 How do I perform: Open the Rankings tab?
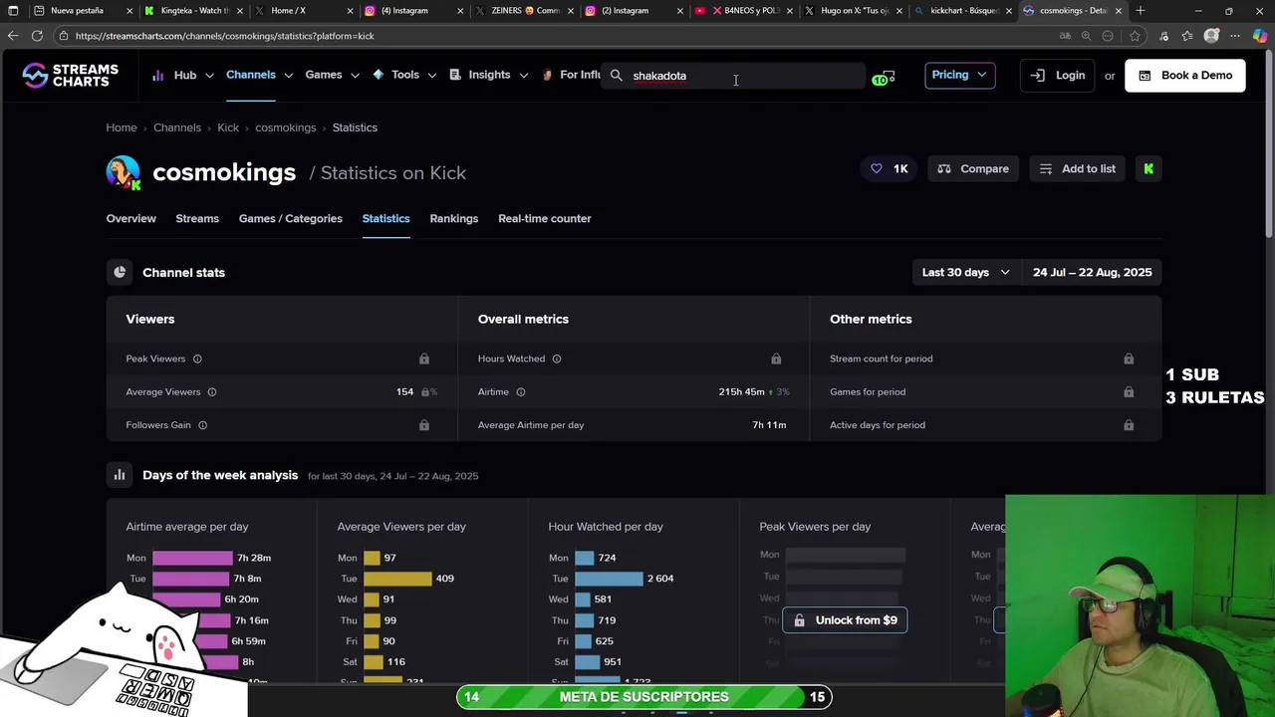453,219
